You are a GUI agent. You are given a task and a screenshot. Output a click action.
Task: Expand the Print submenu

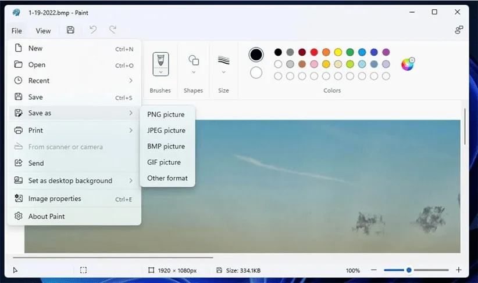74,130
